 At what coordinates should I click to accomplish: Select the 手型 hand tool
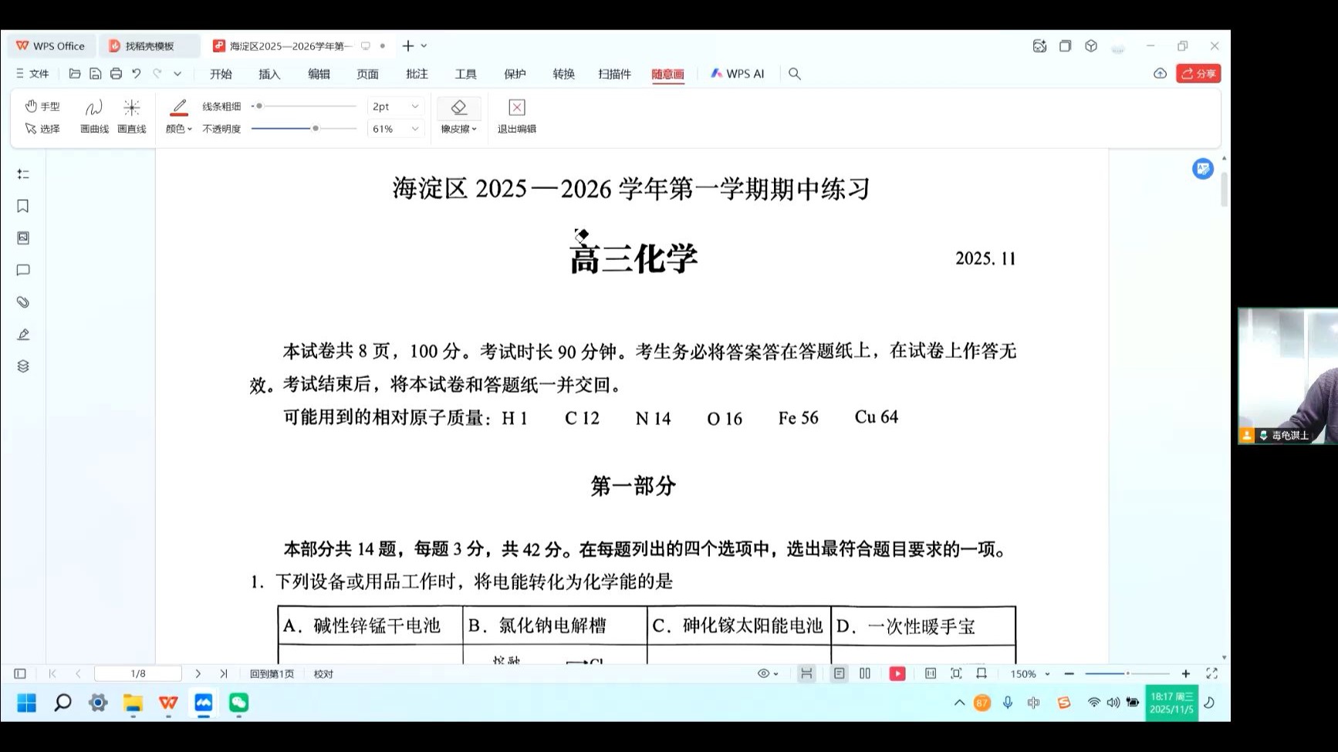(42, 106)
